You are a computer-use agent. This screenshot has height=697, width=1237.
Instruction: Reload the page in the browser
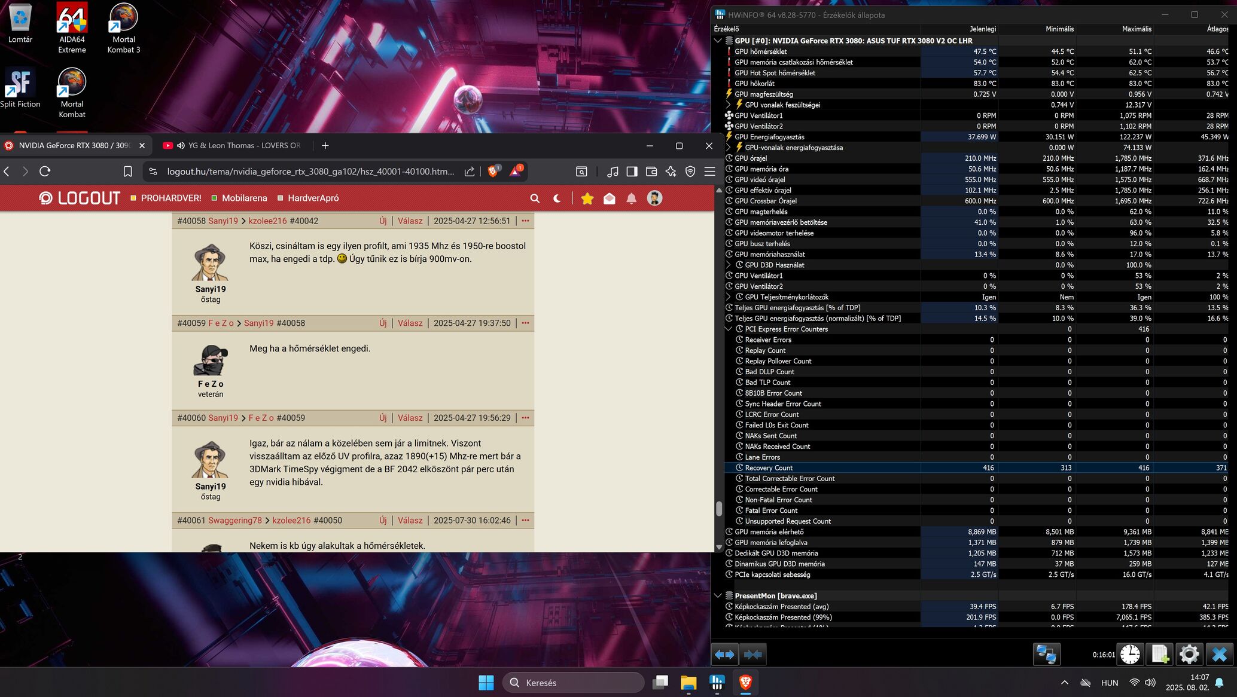click(x=45, y=172)
